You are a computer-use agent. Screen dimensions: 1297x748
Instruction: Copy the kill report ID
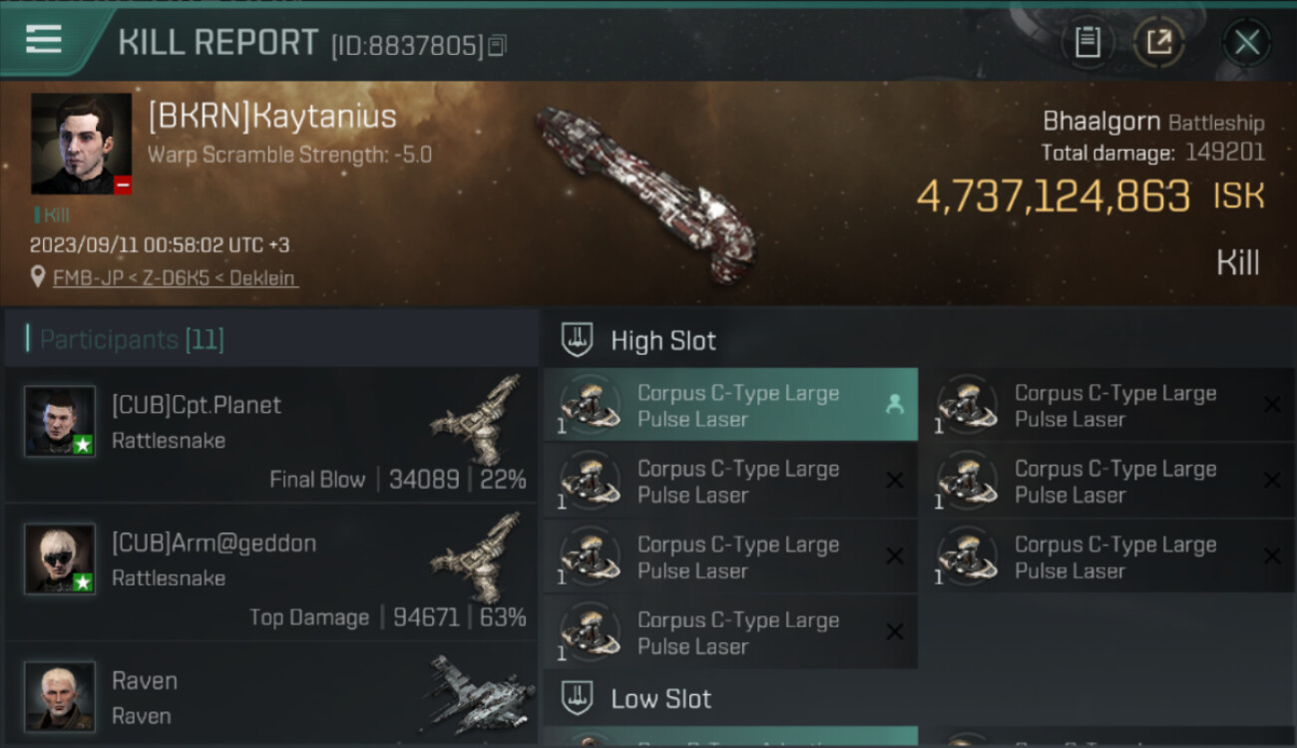tap(497, 45)
